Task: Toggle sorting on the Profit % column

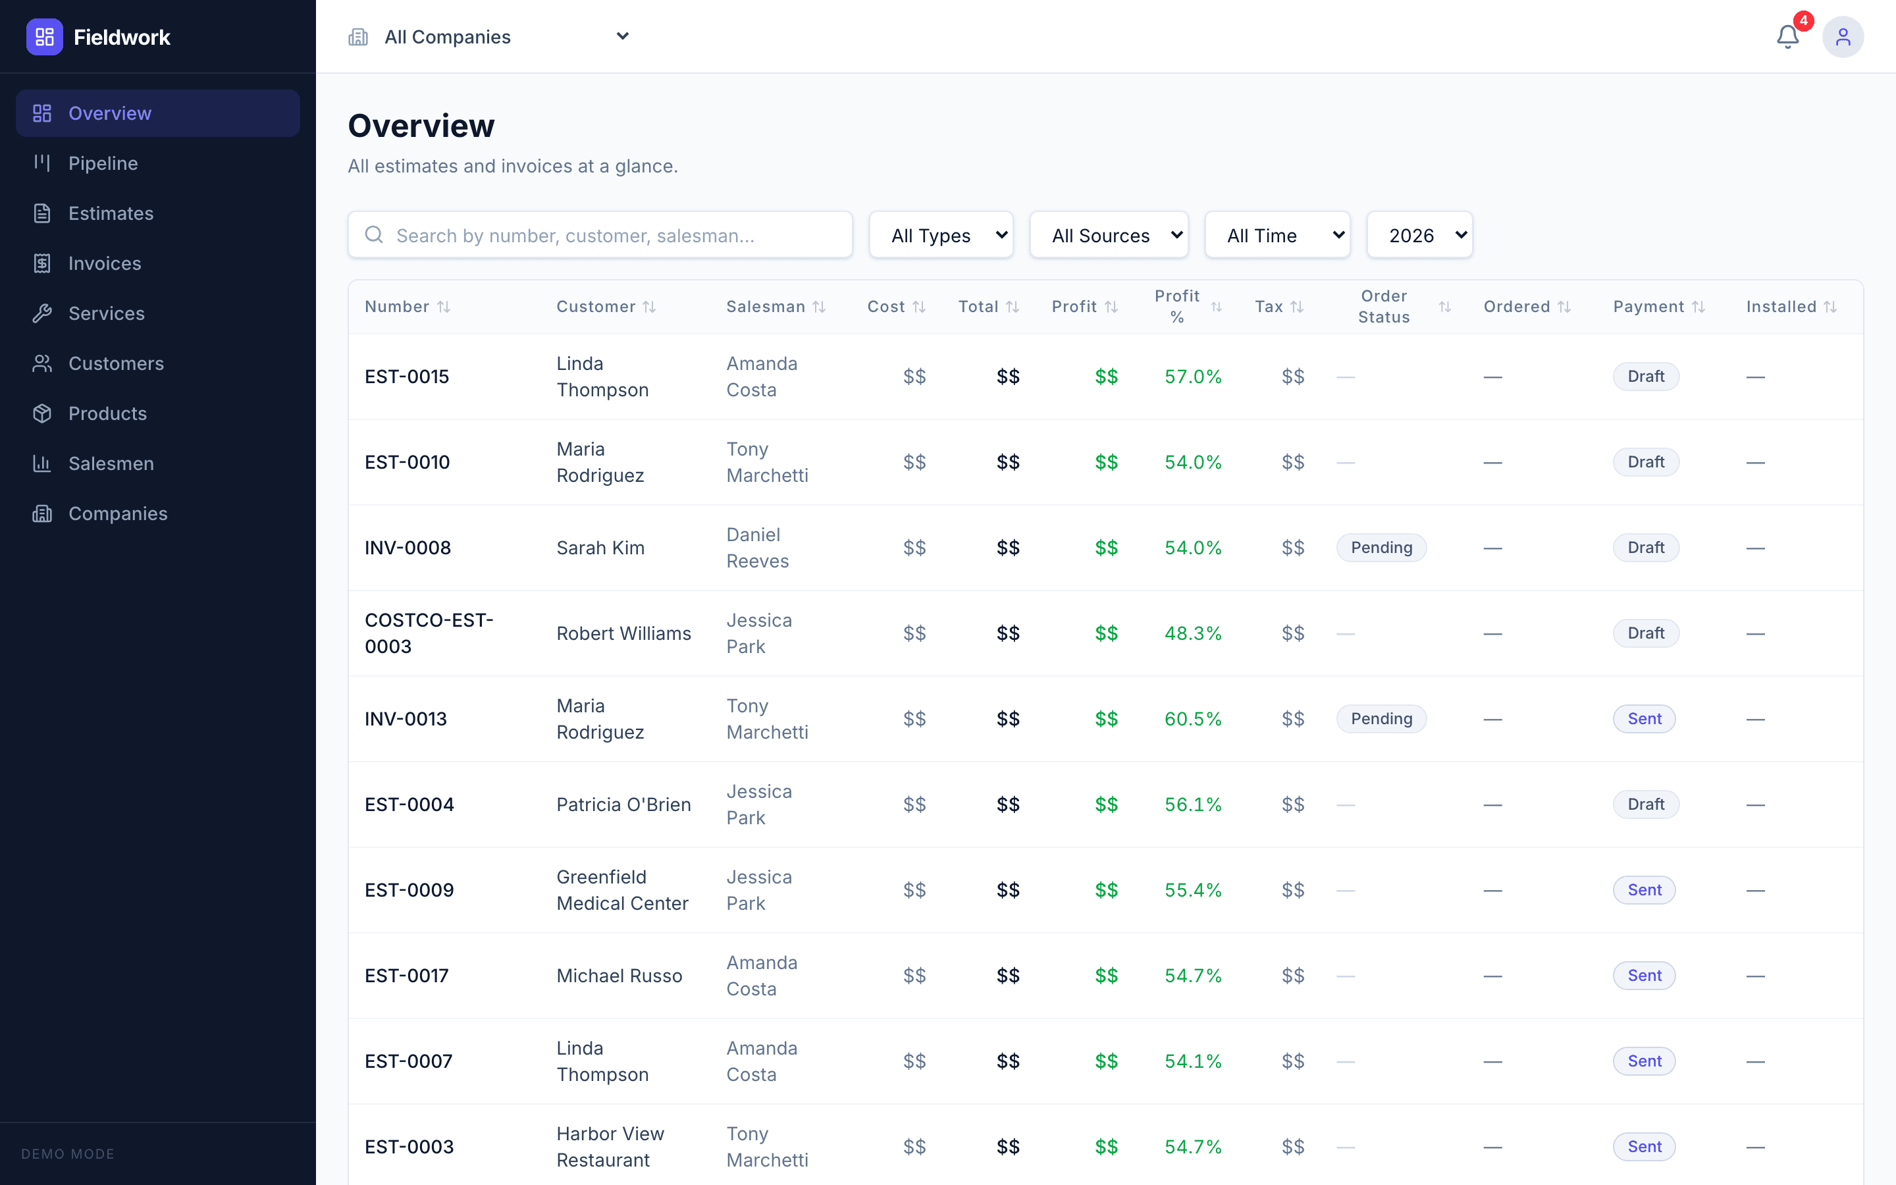Action: (x=1217, y=307)
